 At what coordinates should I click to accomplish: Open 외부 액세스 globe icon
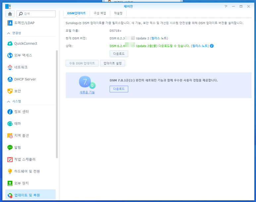10,55
